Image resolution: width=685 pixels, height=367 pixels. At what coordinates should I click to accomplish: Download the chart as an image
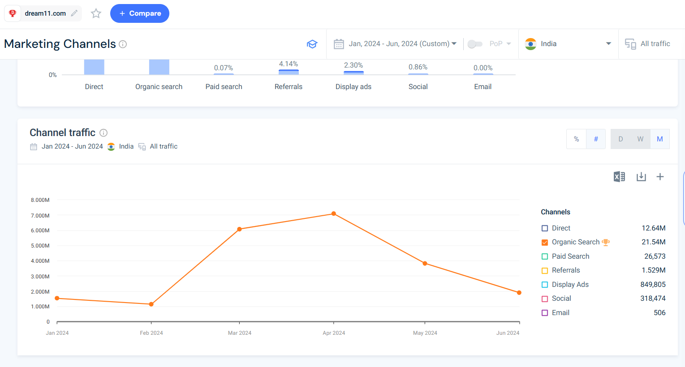(641, 177)
